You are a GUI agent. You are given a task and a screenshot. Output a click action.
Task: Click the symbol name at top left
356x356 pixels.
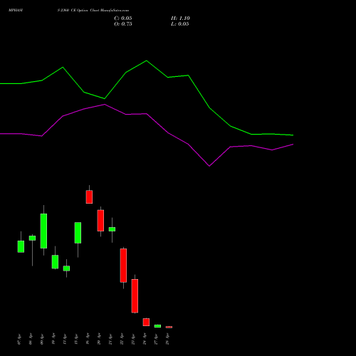click(16, 11)
